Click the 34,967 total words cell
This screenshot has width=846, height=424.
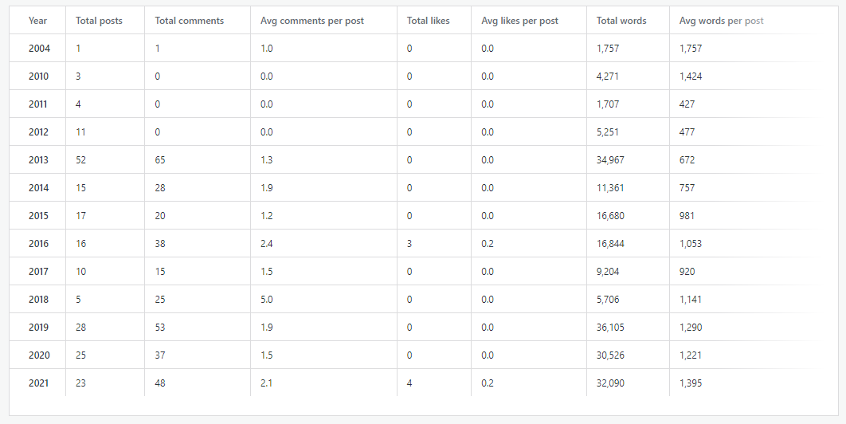tap(610, 160)
